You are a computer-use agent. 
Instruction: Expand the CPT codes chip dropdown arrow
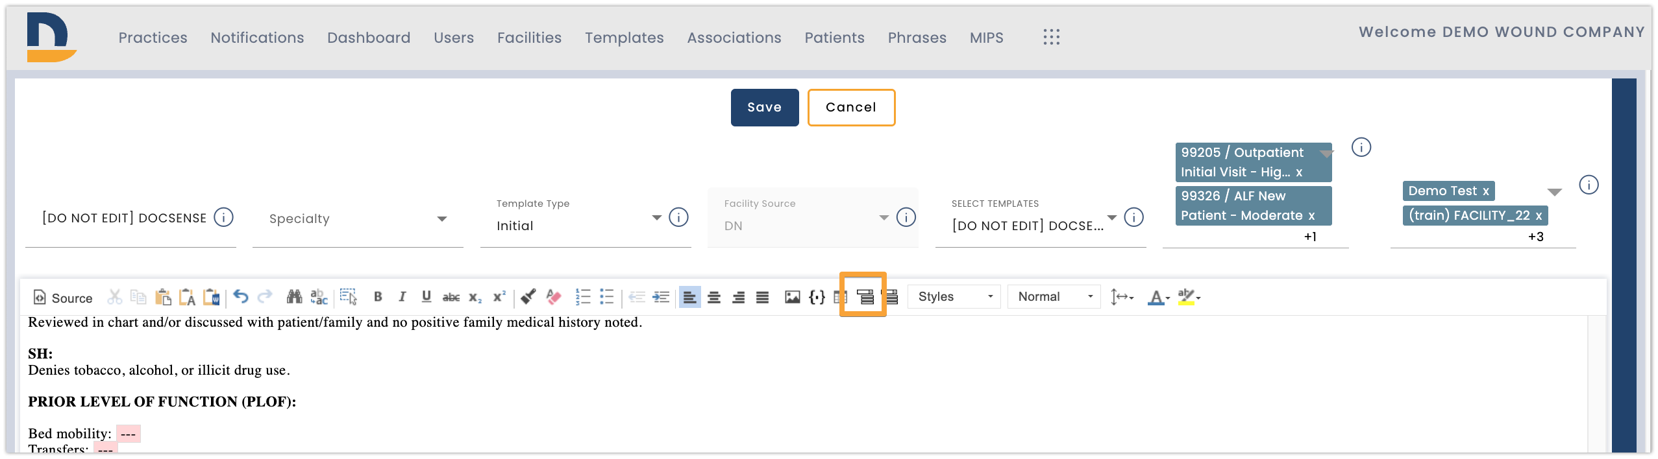(x=1326, y=154)
